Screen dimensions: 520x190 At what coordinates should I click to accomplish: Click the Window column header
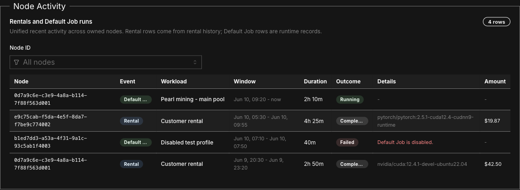tap(245, 82)
